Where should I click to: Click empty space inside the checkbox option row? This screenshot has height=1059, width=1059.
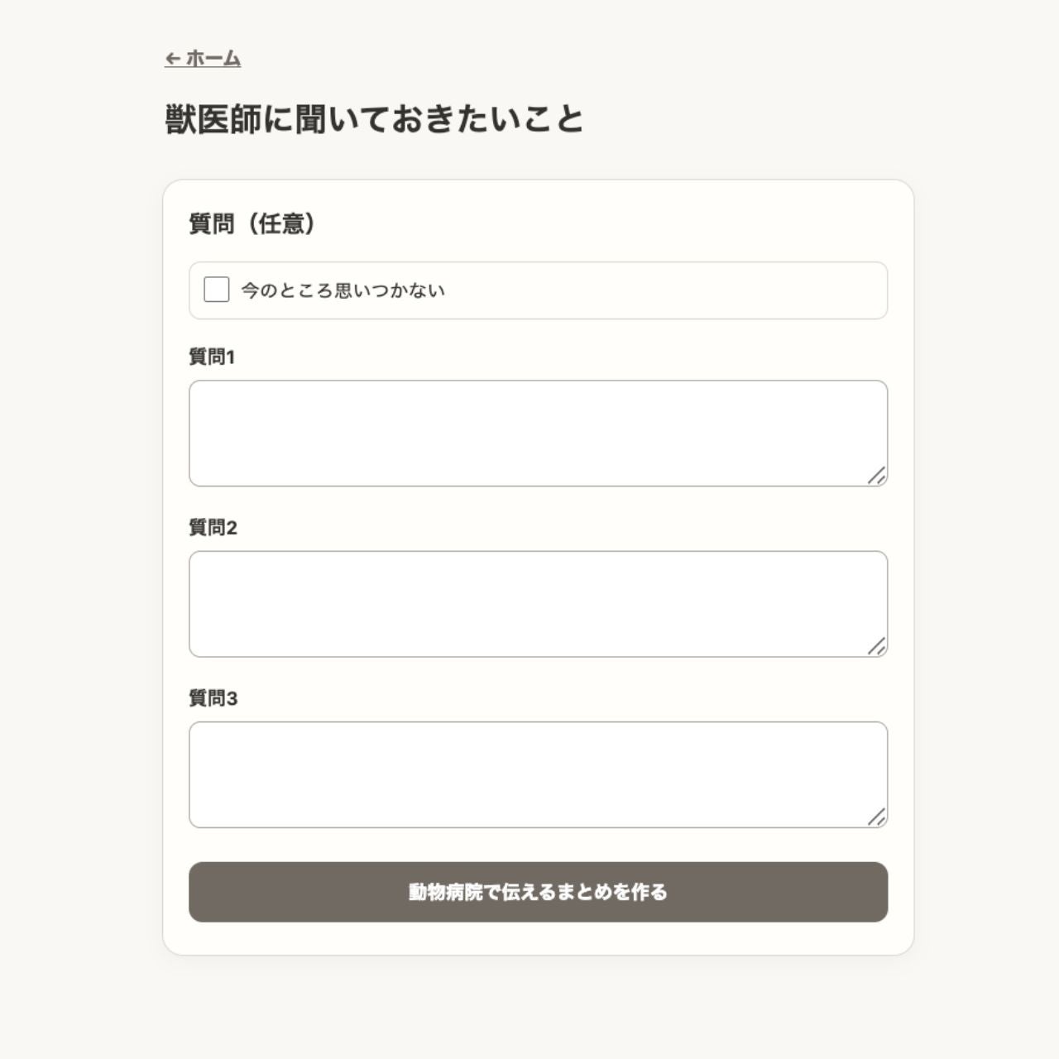662,290
